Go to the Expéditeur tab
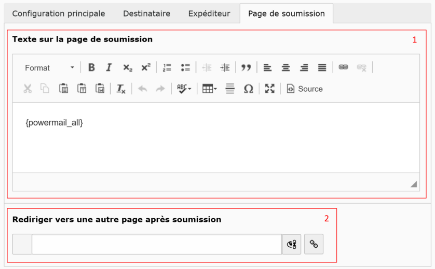 click(x=209, y=13)
